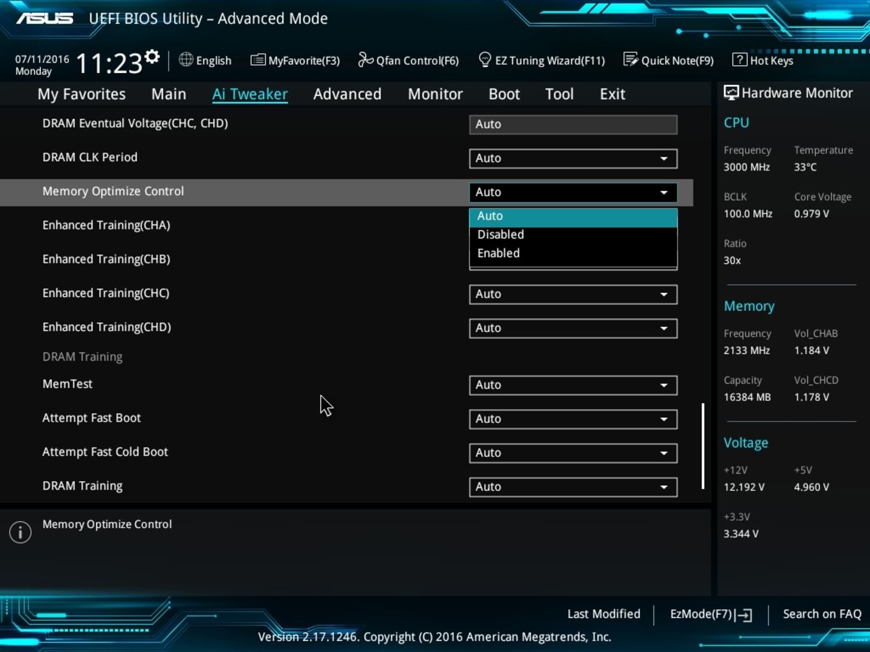Click the DRAM CLK Period label
The image size is (870, 652).
(x=90, y=157)
